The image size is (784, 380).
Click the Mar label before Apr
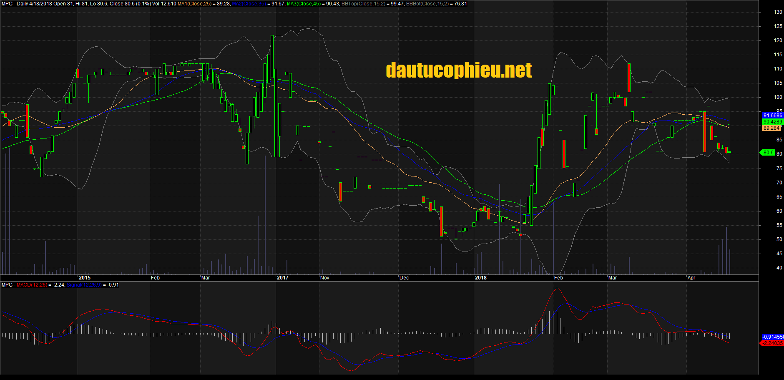click(x=613, y=278)
